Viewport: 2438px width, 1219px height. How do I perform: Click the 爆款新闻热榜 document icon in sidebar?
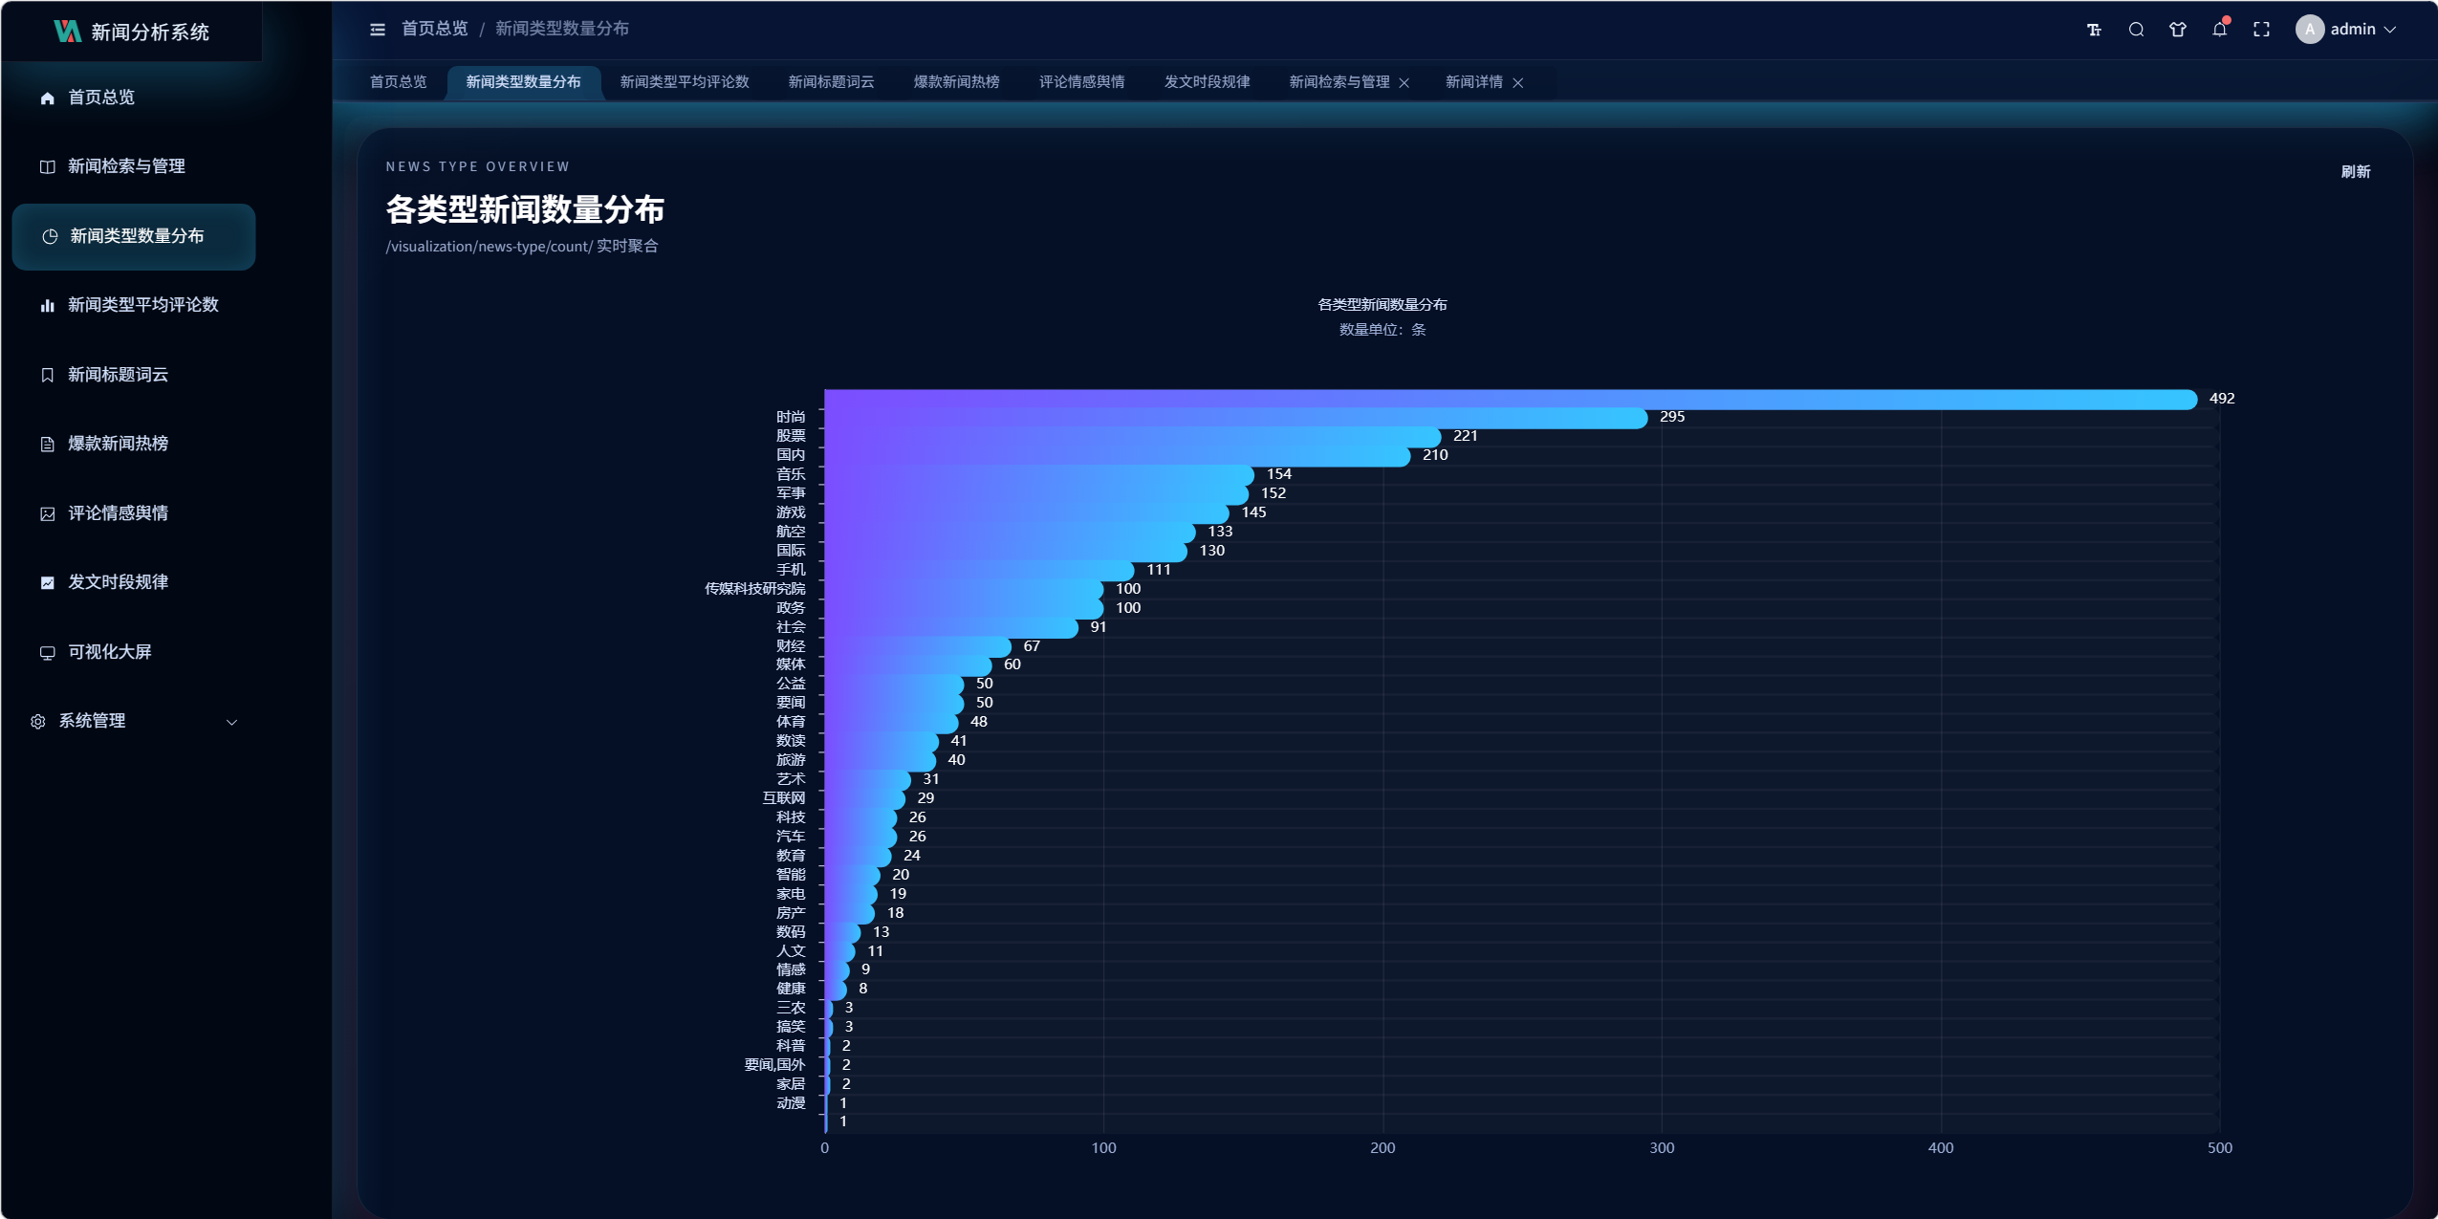pyautogui.click(x=47, y=444)
